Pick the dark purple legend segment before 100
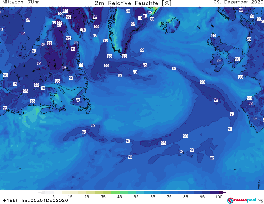This screenshot has height=204, width=264. click(x=215, y=192)
